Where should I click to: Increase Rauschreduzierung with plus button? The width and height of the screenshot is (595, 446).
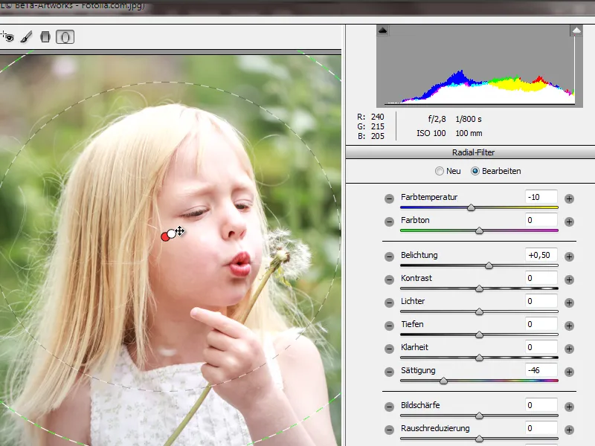tap(569, 430)
